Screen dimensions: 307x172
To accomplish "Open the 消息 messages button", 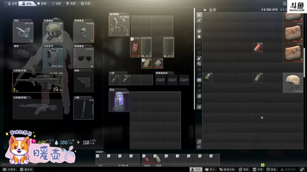I will 271,169.
